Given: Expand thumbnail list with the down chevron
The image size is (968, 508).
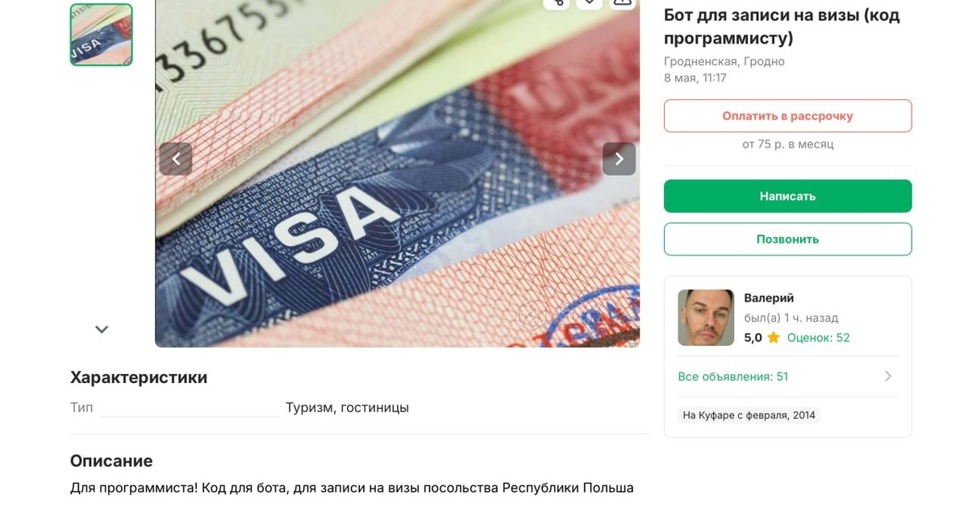Looking at the screenshot, I should point(102,329).
